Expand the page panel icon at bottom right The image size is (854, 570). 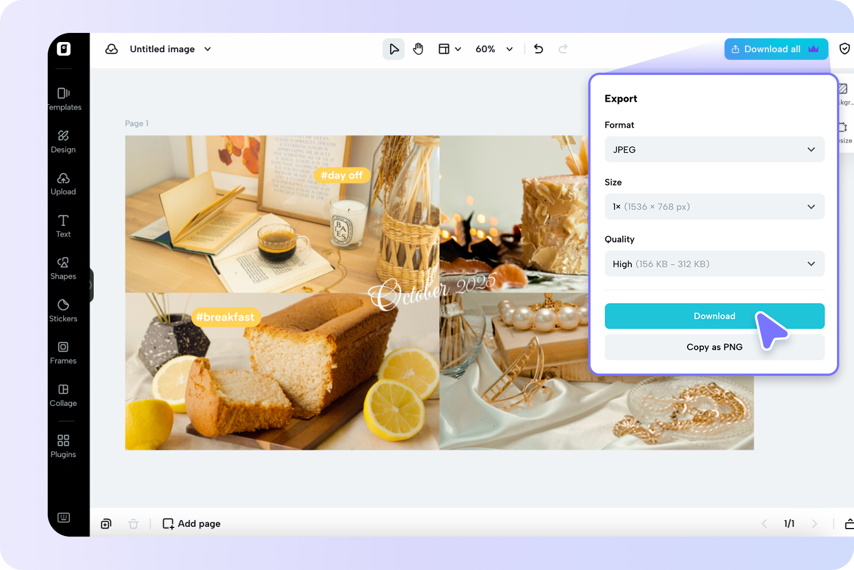click(x=849, y=524)
